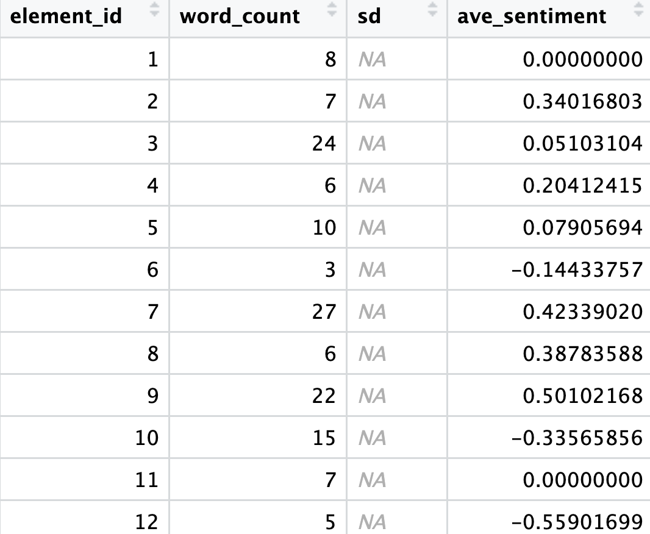Select the sd NA cell in row 8
The height and width of the screenshot is (534, 650).
tap(373, 354)
